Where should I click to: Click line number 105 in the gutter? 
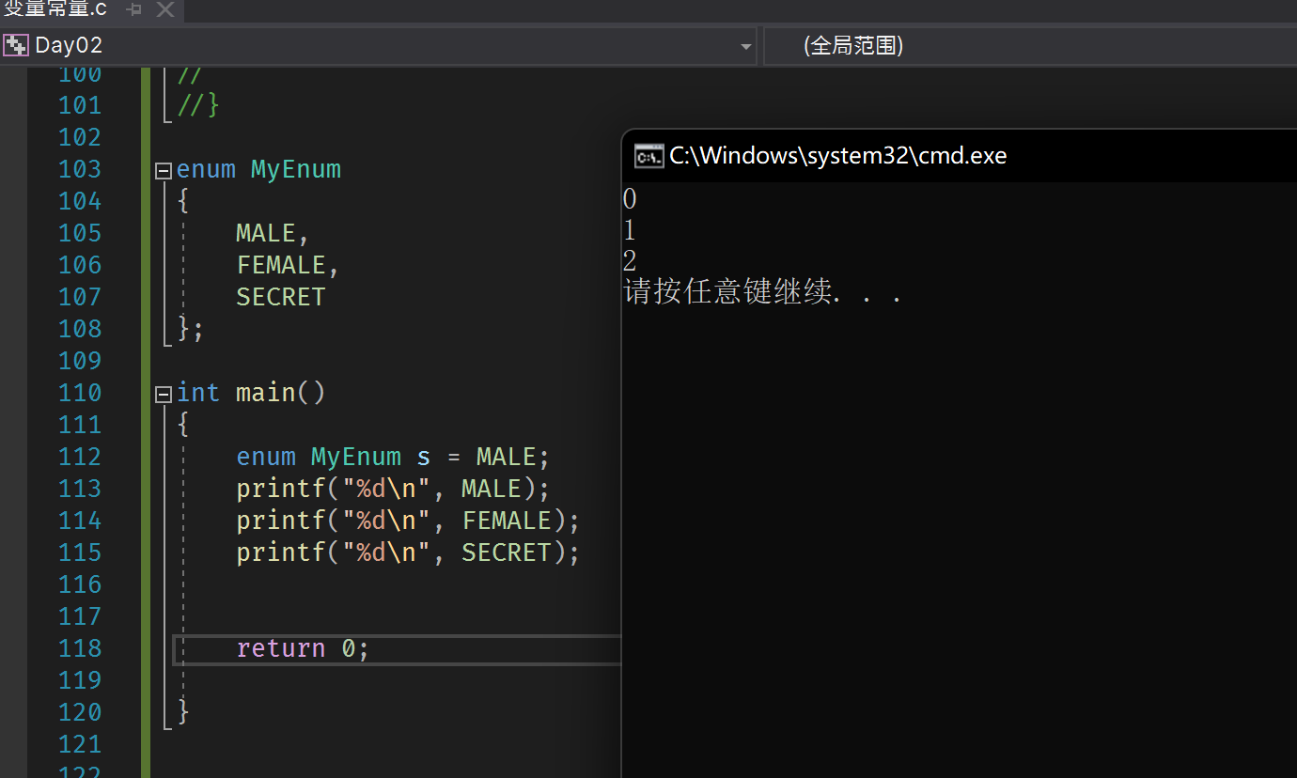pyautogui.click(x=80, y=233)
